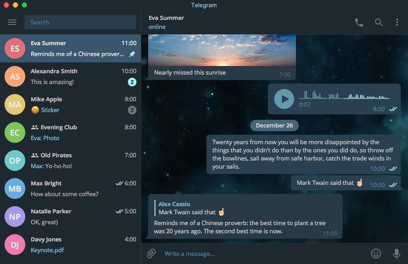The height and width of the screenshot is (264, 408).
Task: Open the December 26 date separator
Action: 274,125
